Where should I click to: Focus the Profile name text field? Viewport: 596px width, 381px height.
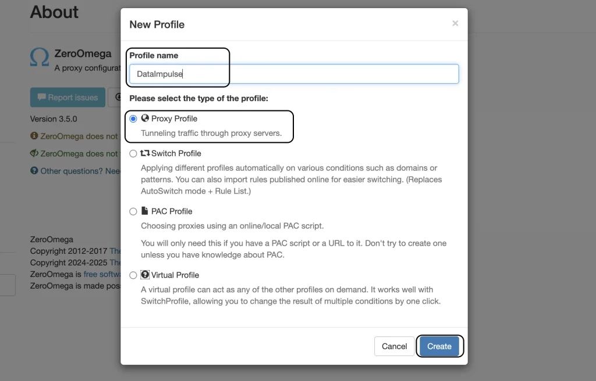click(x=294, y=74)
